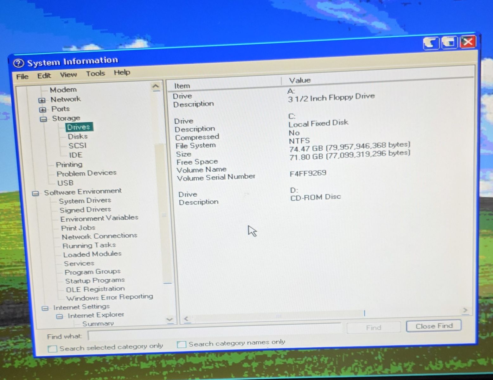Open the View menu
Image resolution: width=493 pixels, height=380 pixels.
point(68,75)
